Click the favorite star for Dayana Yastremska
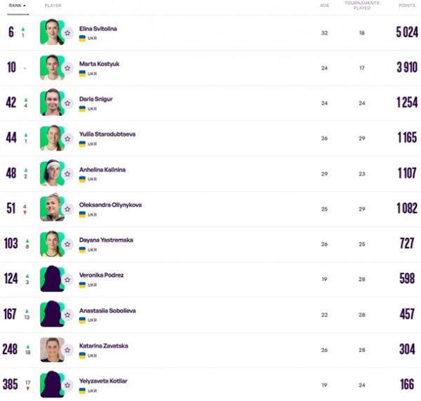Image resolution: width=421 pixels, height=401 pixels. click(67, 244)
